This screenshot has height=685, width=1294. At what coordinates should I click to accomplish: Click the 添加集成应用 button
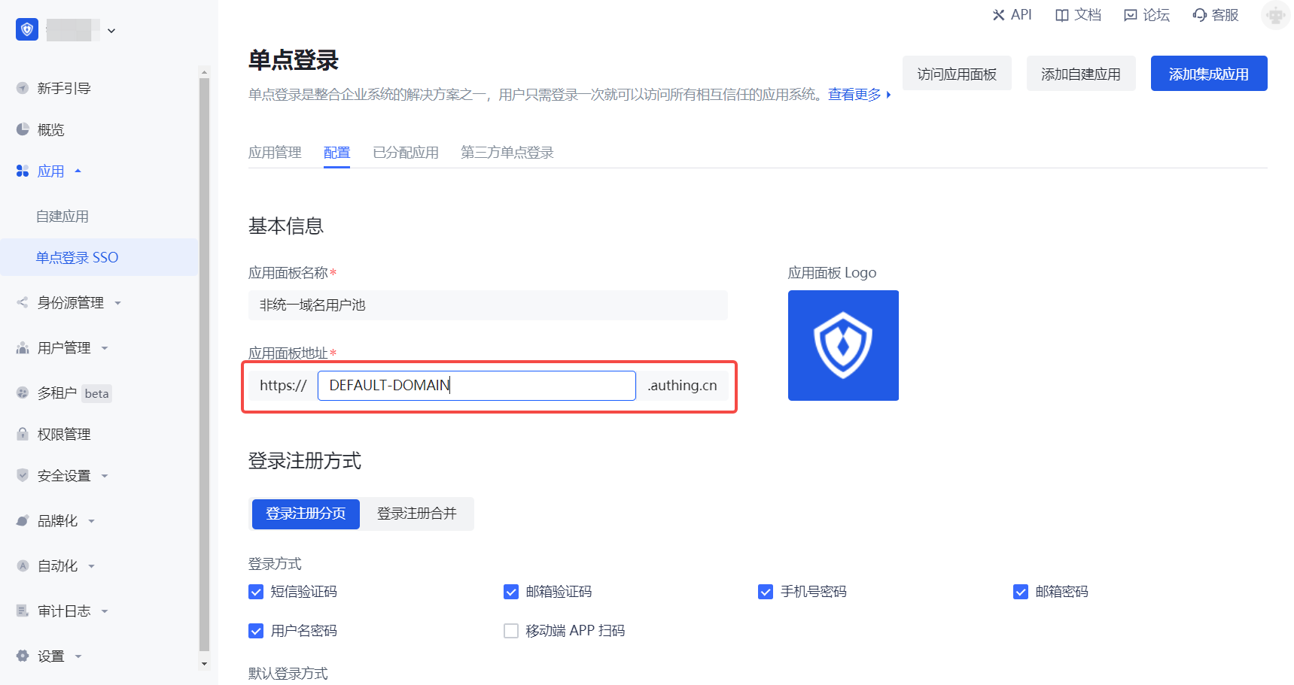click(x=1208, y=74)
